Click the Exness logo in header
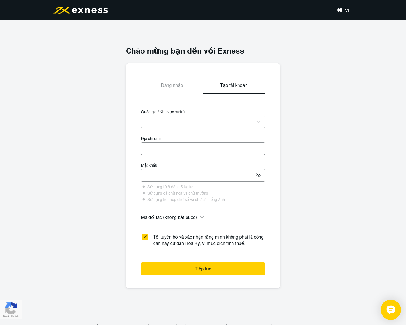 click(81, 10)
